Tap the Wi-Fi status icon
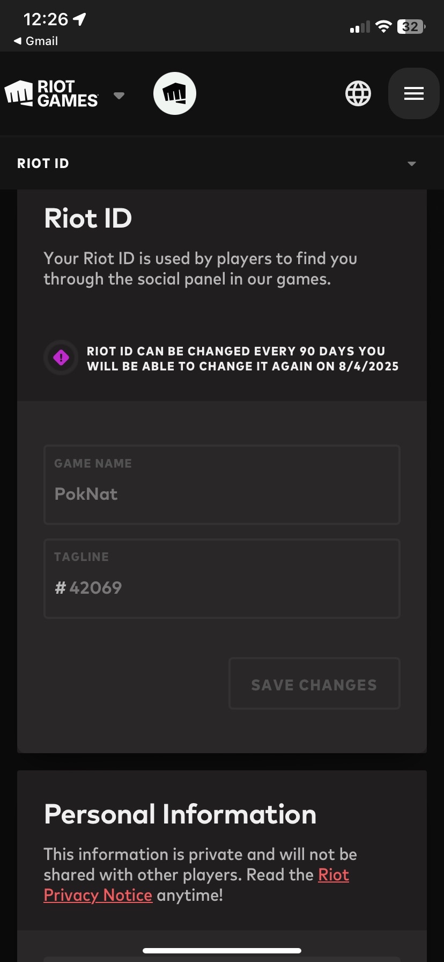The height and width of the screenshot is (962, 444). pyautogui.click(x=383, y=26)
